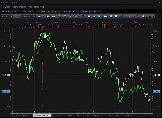Click the 08/23/2009 23:00 cursor time label
The height and width of the screenshot is (118, 162).
pyautogui.click(x=42, y=115)
